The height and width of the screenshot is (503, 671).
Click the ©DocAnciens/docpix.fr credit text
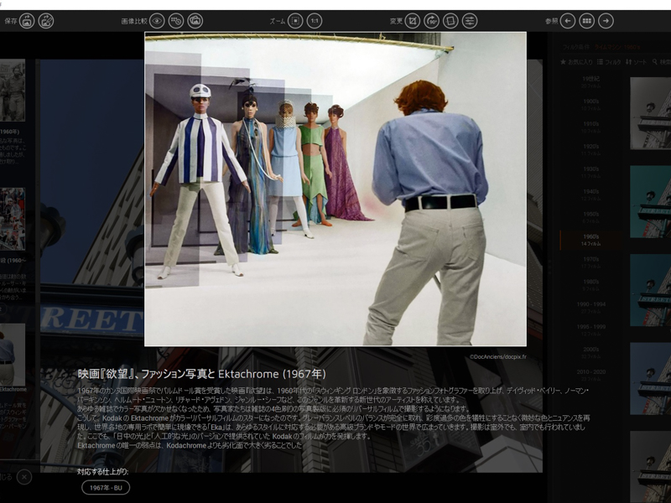(x=497, y=356)
